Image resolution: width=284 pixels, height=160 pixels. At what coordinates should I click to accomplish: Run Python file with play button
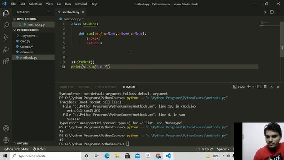[x=265, y=12]
